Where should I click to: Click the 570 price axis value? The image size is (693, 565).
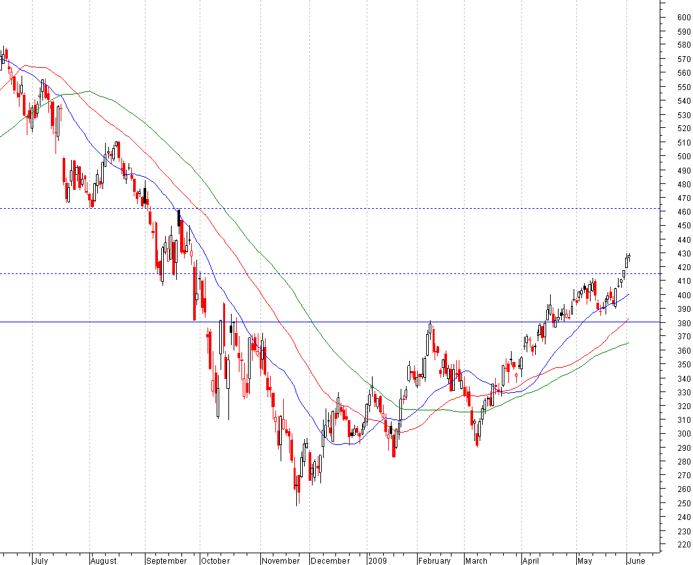point(684,59)
